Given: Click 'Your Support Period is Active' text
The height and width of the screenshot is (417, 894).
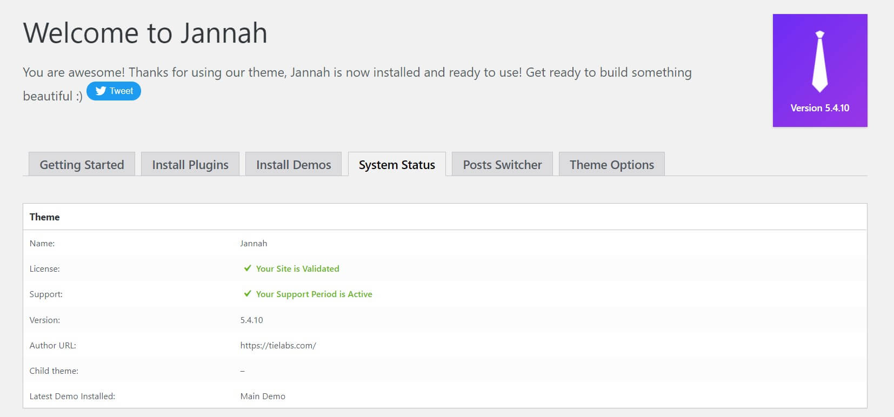Looking at the screenshot, I should tap(314, 294).
